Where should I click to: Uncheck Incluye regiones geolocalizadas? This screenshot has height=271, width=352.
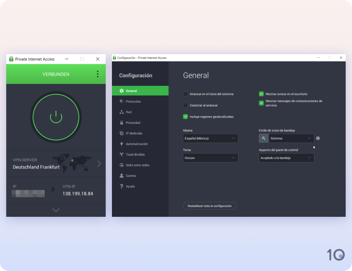pos(185,117)
